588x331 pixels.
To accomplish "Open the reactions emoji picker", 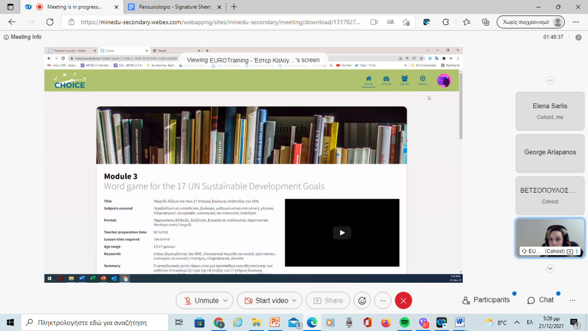I will click(x=362, y=300).
